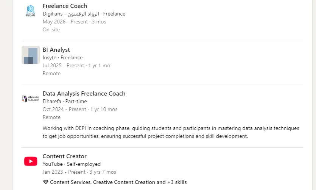Open the BI Analyst position title
316x190 pixels.
pyautogui.click(x=56, y=50)
